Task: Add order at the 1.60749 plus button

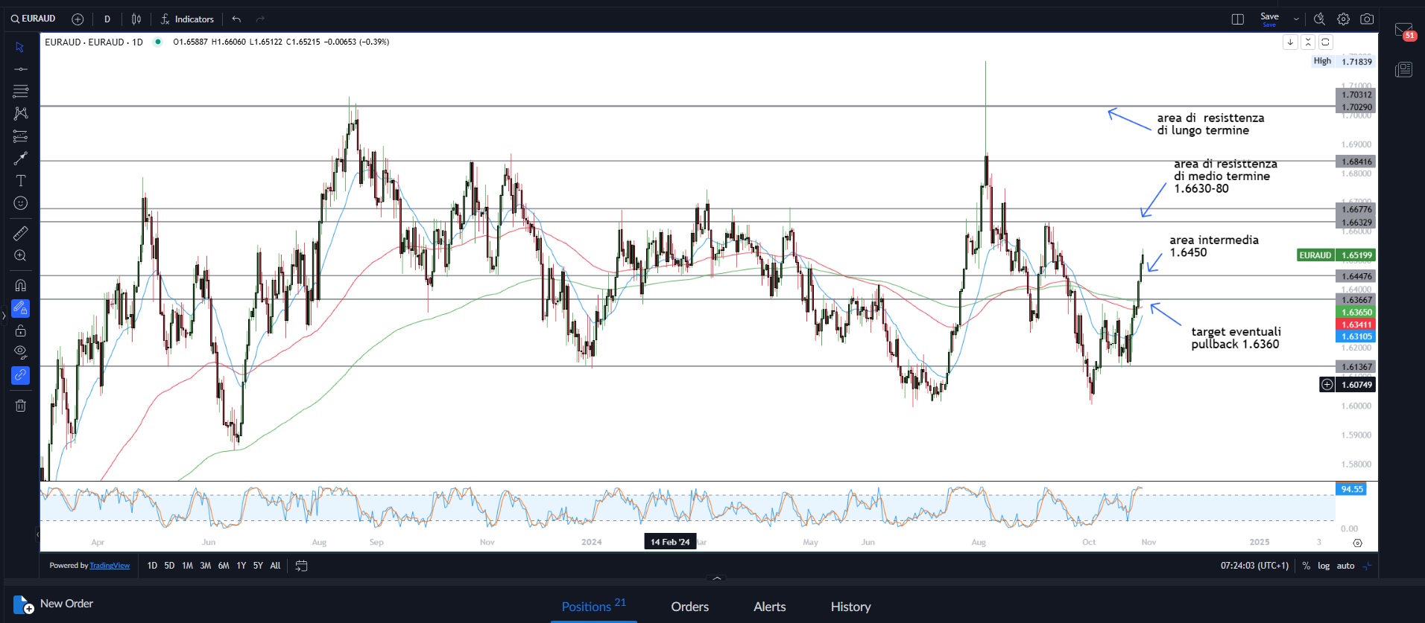Action: click(x=1327, y=385)
